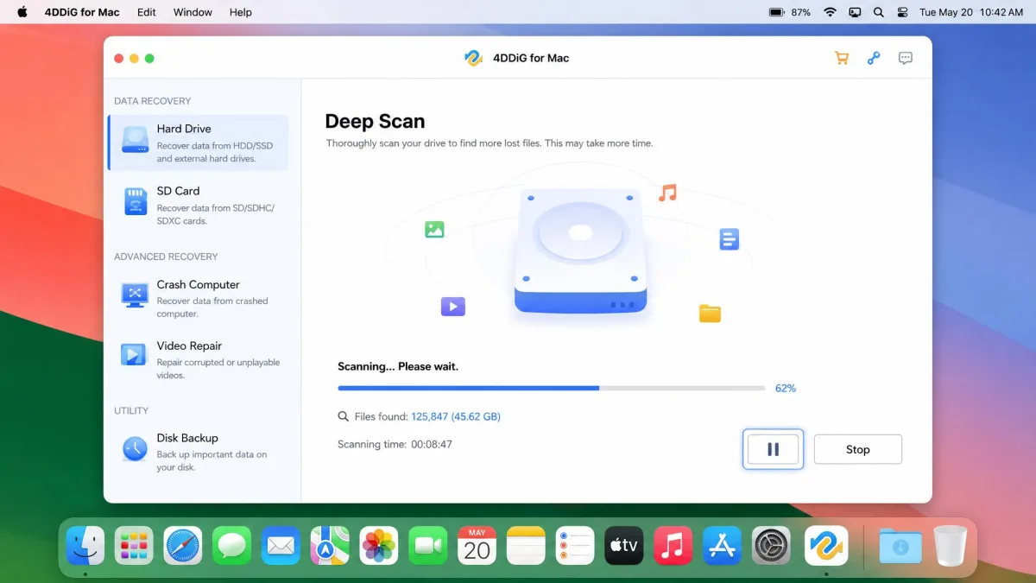Viewport: 1036px width, 583px height.
Task: Click the Video Repair play icon
Action: (x=134, y=354)
